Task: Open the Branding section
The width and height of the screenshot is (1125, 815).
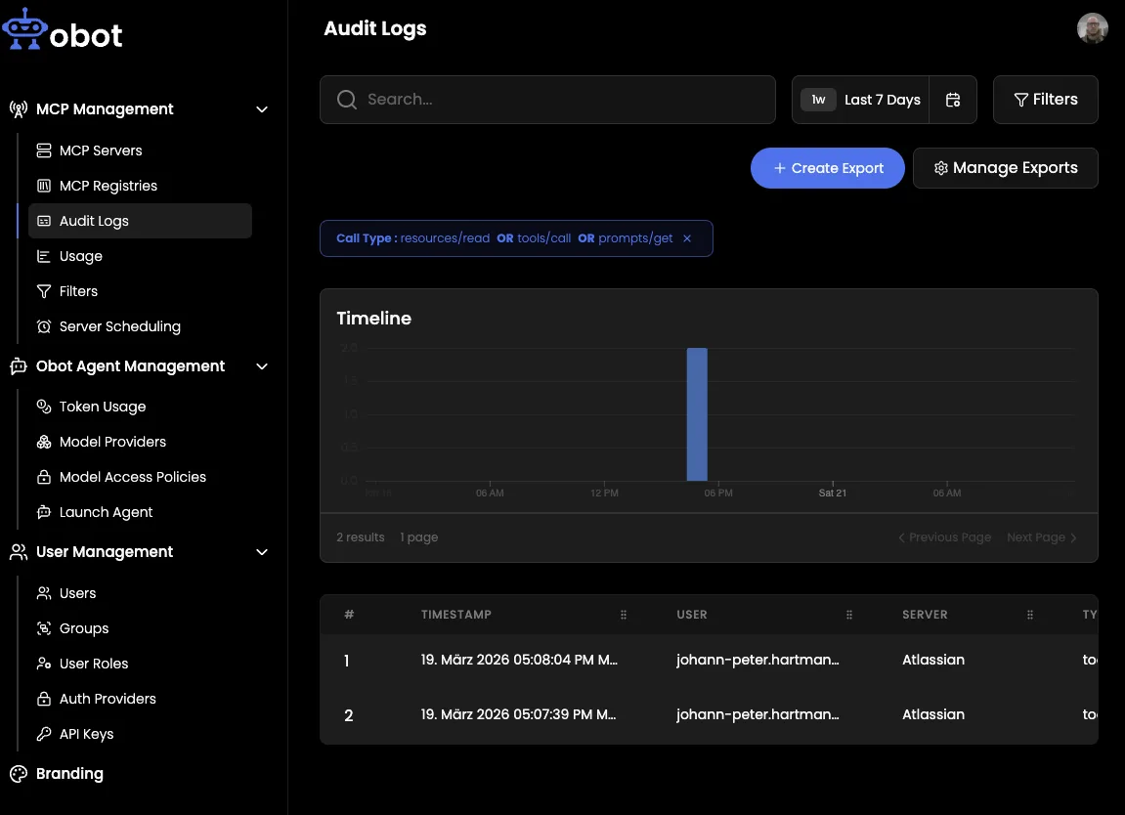Action: click(69, 774)
